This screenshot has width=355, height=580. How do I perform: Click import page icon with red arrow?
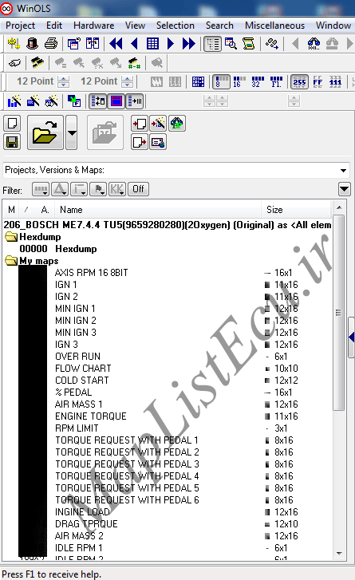coord(140,124)
